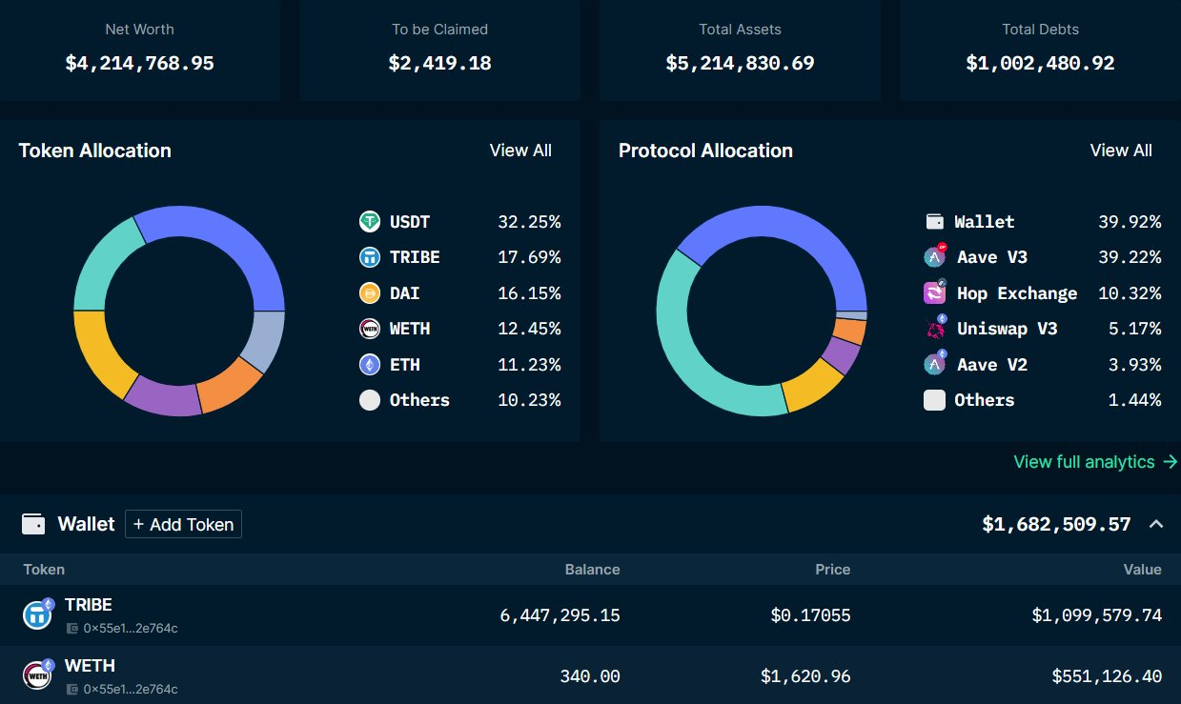Image resolution: width=1181 pixels, height=704 pixels.
Task: Click the To be Claimed value $2,419.18
Action: 439,64
